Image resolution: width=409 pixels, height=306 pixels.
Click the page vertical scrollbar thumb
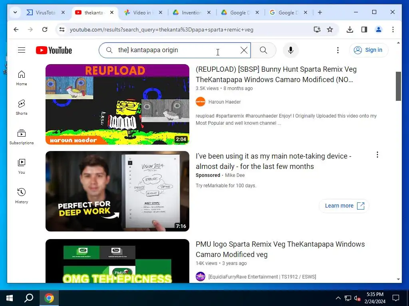coord(398,86)
